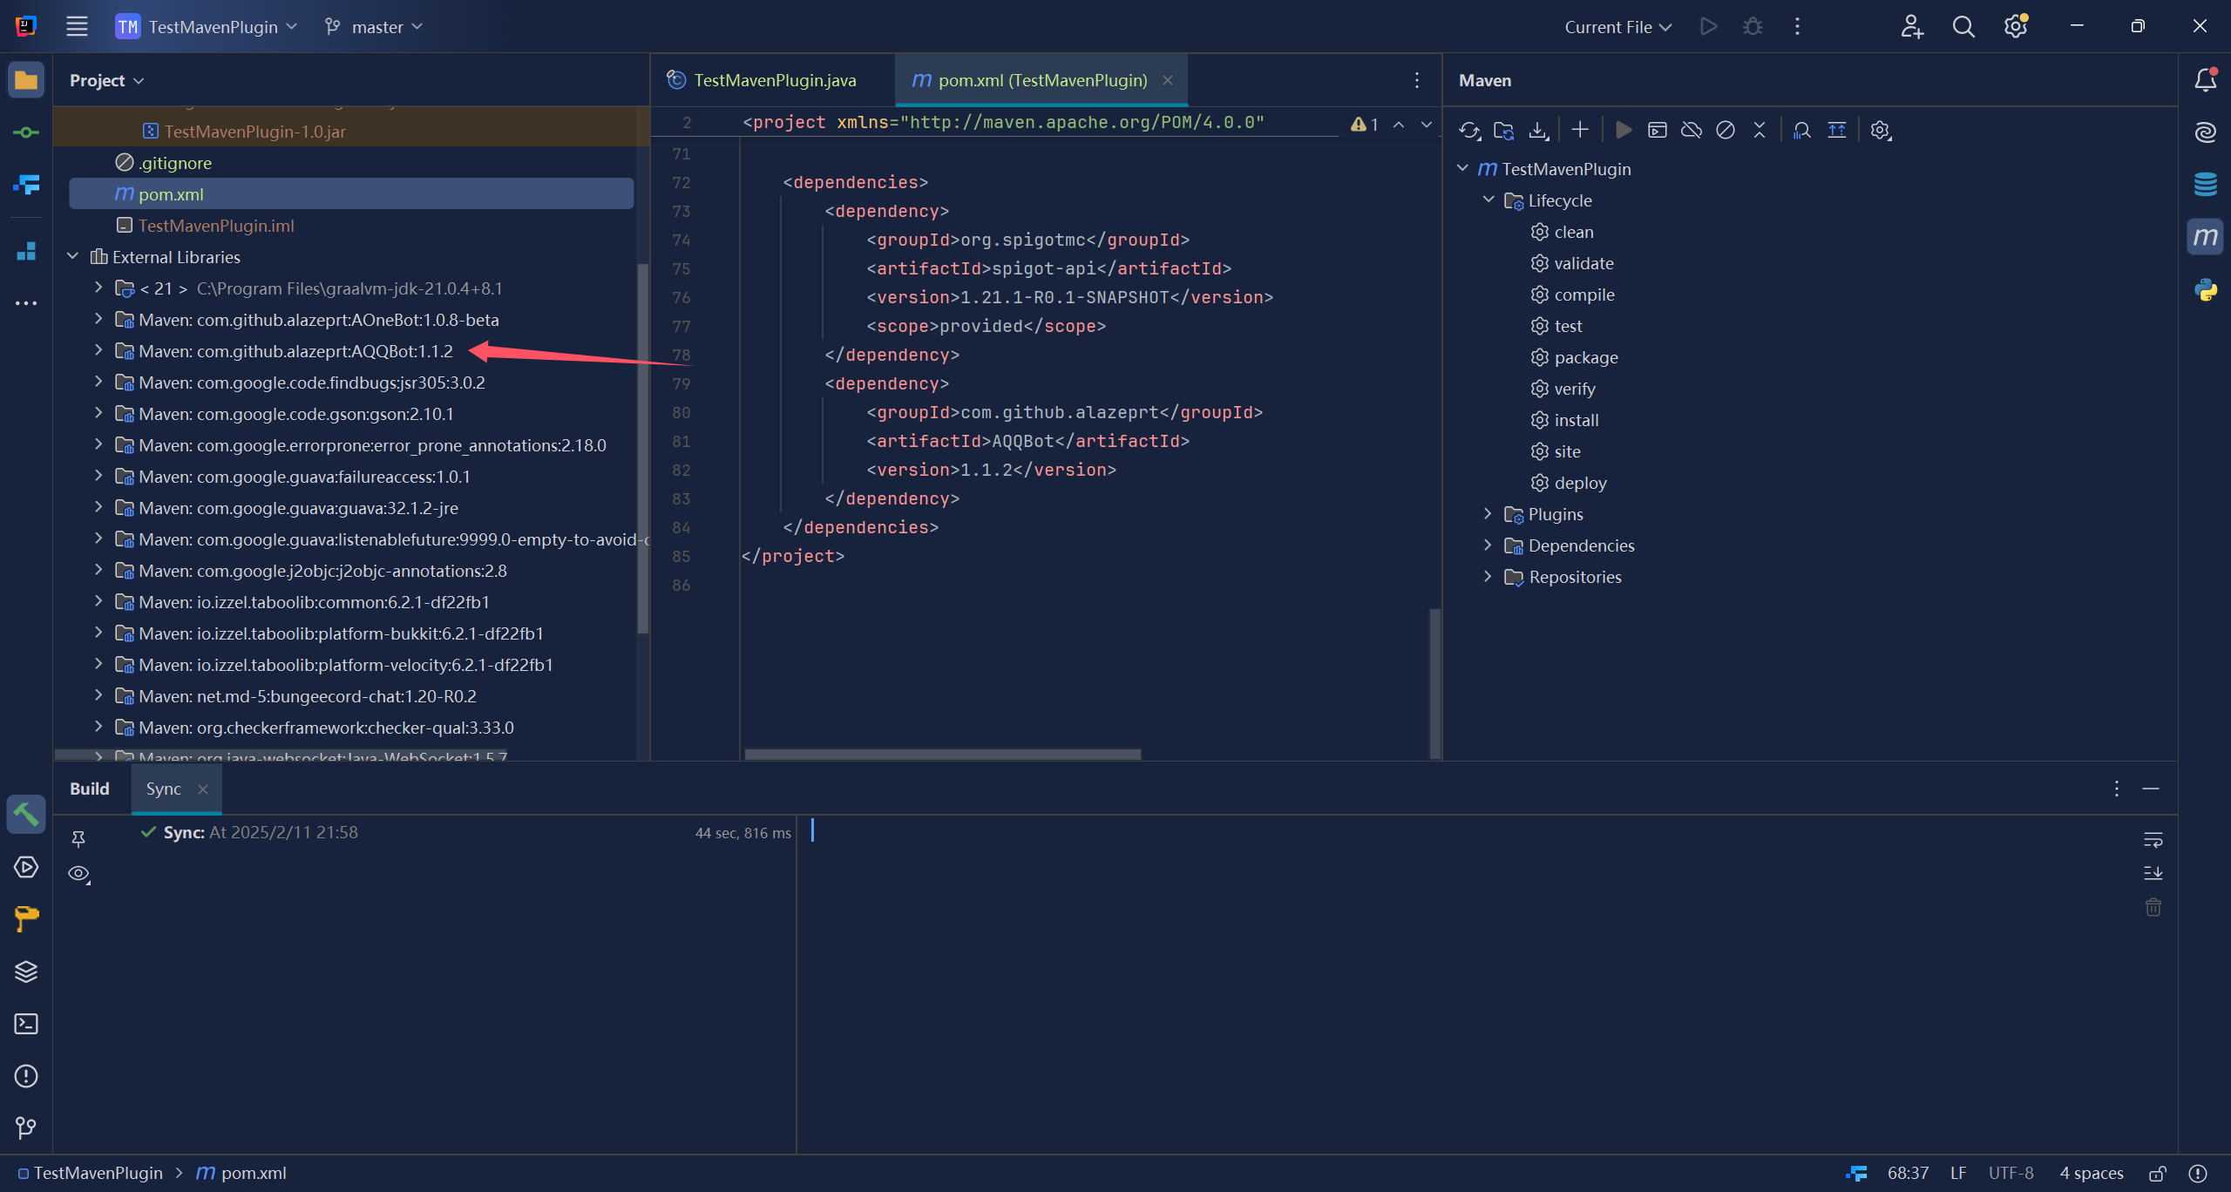Close the pom.xml editor tab
This screenshot has width=2231, height=1192.
tap(1168, 80)
